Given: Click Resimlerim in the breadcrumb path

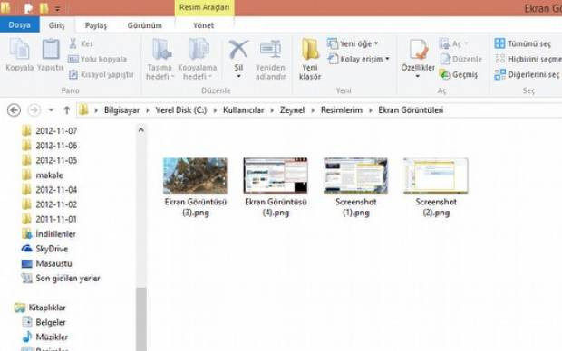Looking at the screenshot, I should [x=341, y=110].
